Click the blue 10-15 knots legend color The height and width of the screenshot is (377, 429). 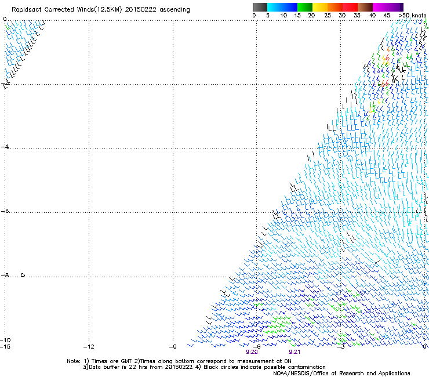(290, 7)
